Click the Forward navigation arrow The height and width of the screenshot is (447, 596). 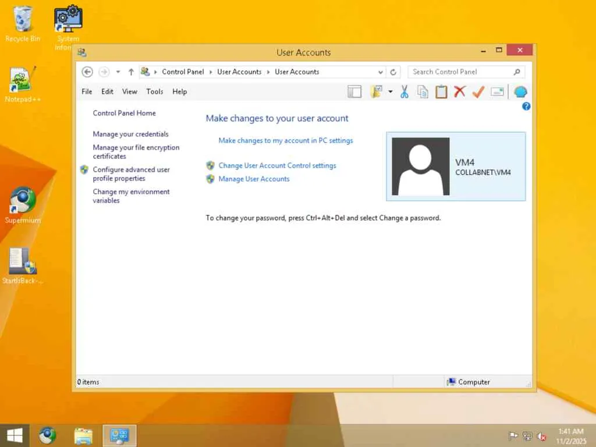click(x=104, y=72)
